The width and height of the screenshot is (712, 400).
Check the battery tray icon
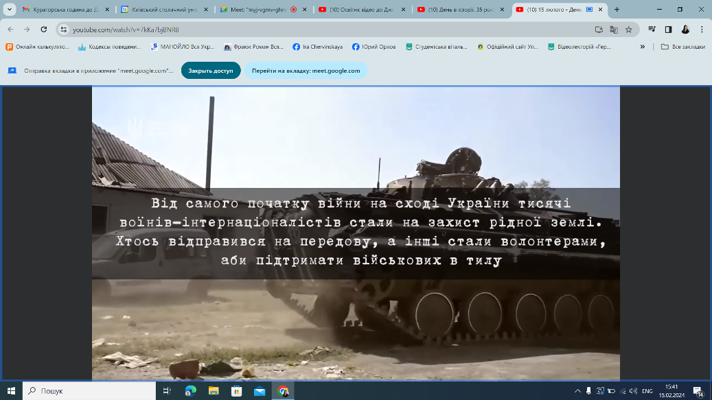click(611, 391)
